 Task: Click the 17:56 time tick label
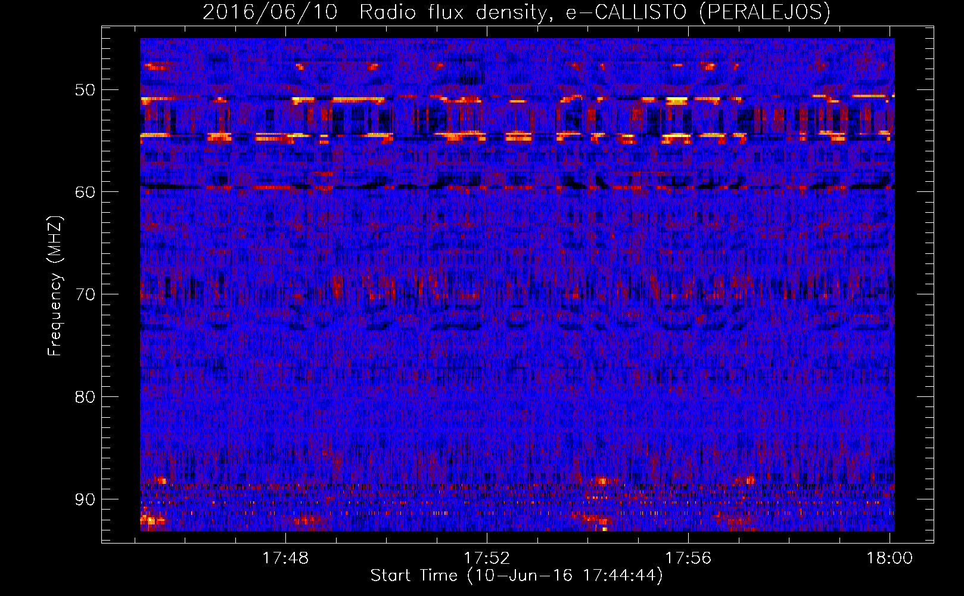click(688, 558)
